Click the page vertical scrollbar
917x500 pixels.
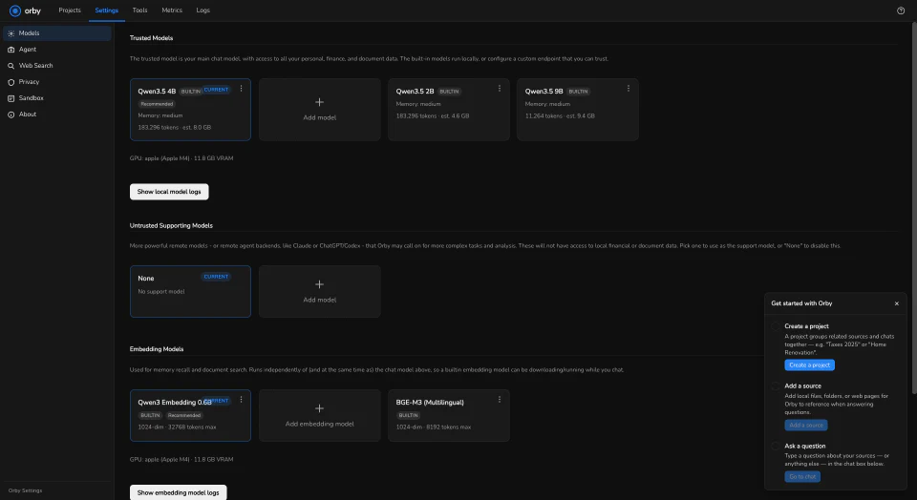[914, 209]
